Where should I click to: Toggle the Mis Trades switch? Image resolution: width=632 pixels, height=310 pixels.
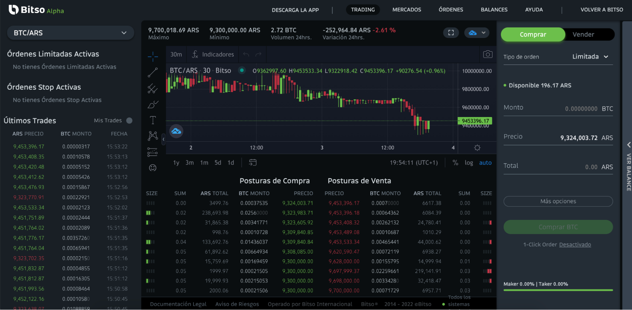[x=129, y=121]
